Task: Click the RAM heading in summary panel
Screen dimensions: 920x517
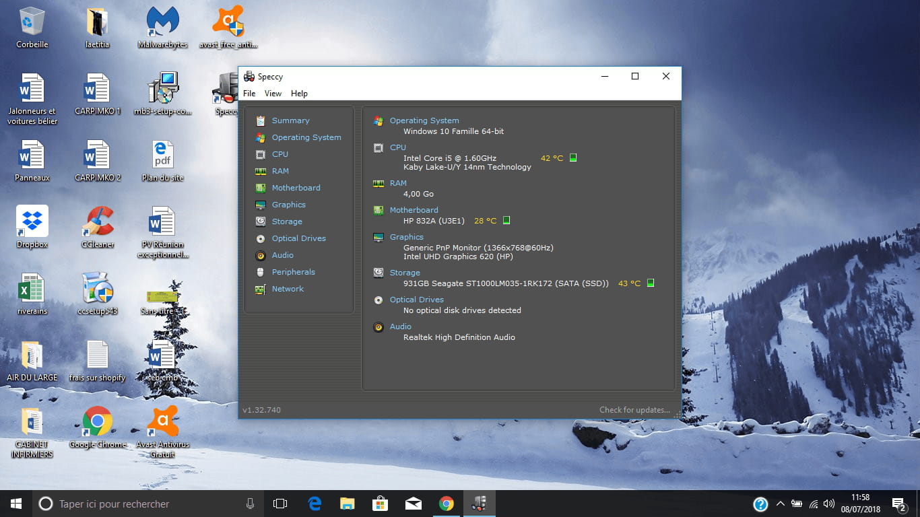Action: tap(398, 183)
